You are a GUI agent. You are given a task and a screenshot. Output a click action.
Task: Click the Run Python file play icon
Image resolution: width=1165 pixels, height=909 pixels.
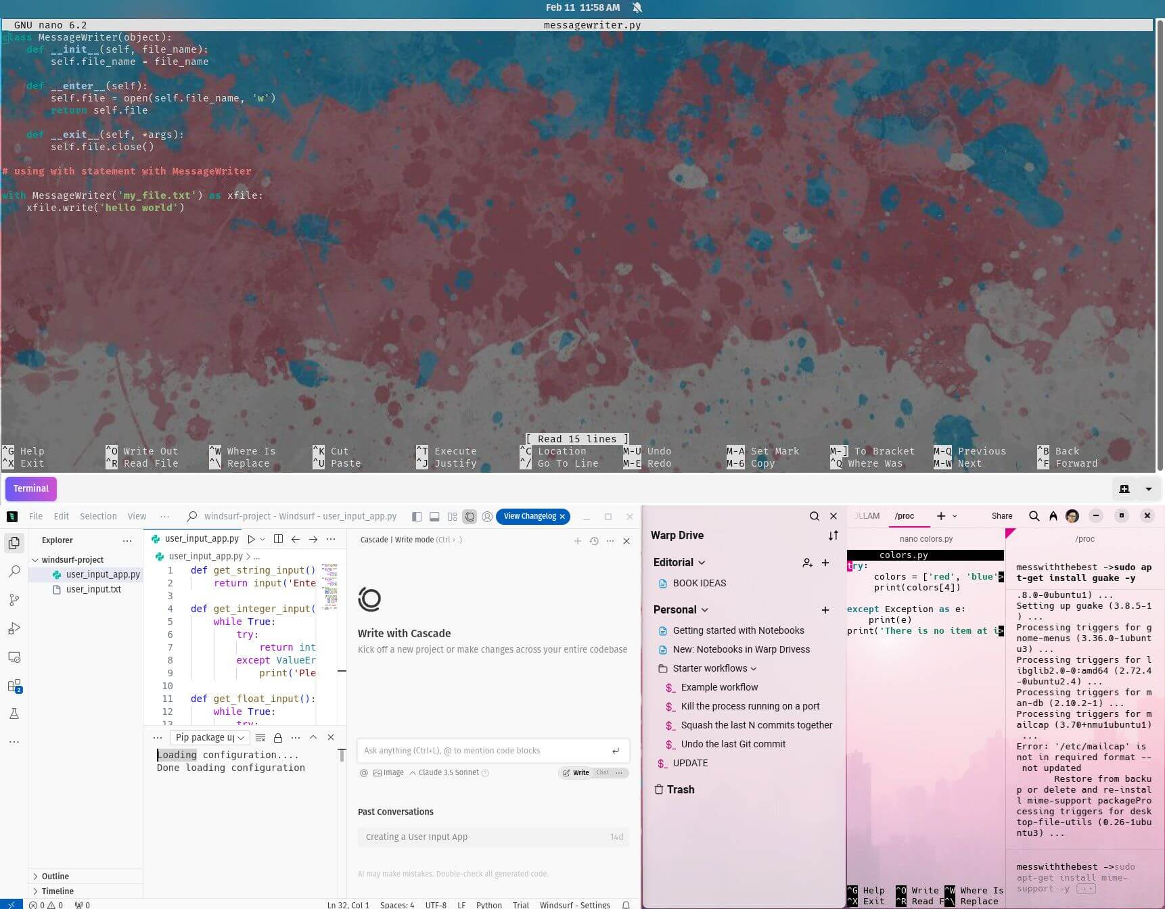point(251,539)
